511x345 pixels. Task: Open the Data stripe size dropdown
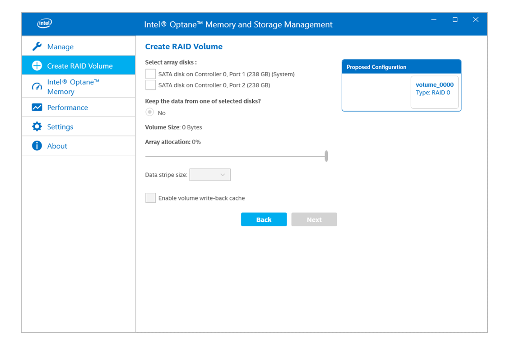point(210,175)
